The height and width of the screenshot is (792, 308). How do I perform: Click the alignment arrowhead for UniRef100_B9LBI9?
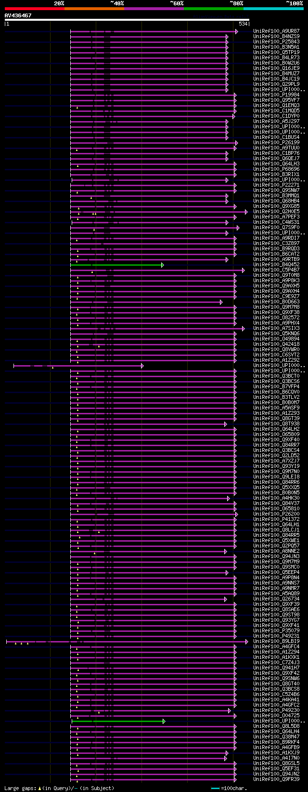pos(247,642)
